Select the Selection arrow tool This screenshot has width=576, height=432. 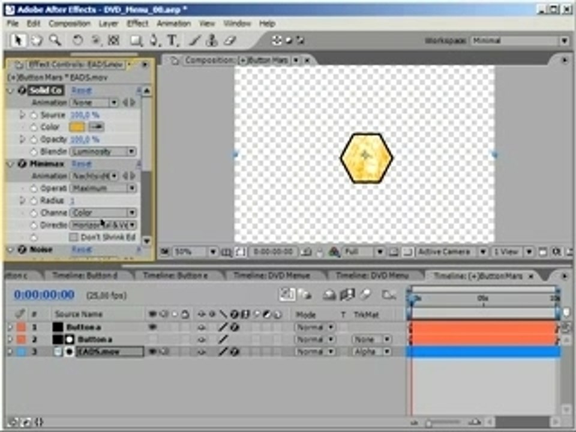tap(17, 40)
